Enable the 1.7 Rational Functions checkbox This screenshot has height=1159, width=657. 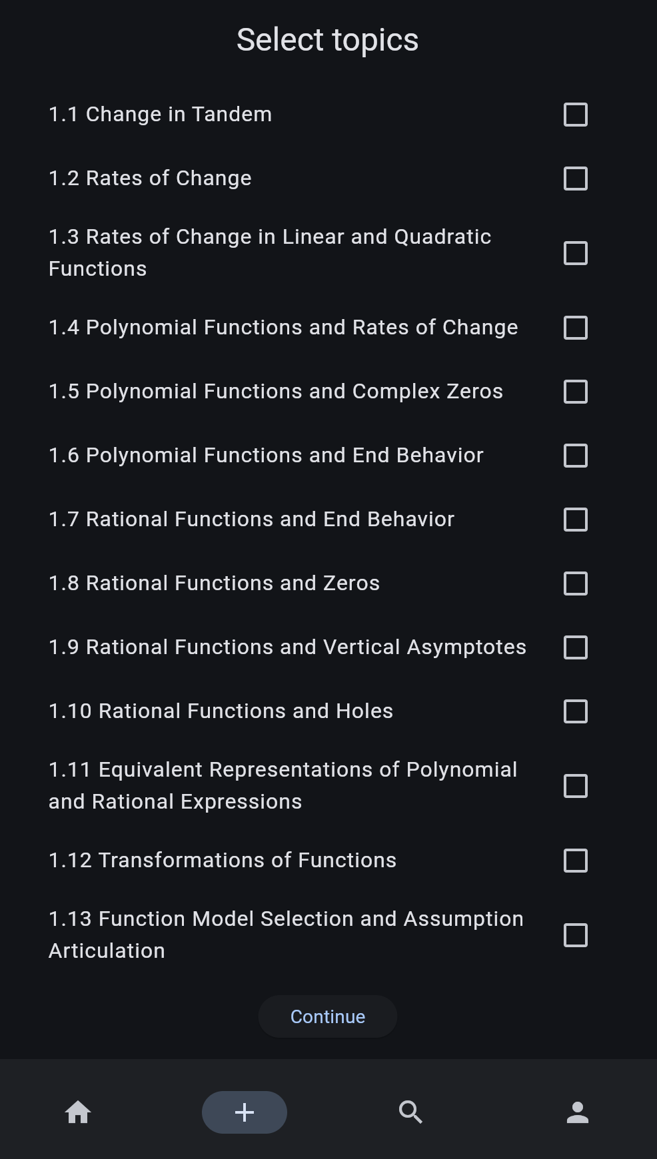coord(575,520)
